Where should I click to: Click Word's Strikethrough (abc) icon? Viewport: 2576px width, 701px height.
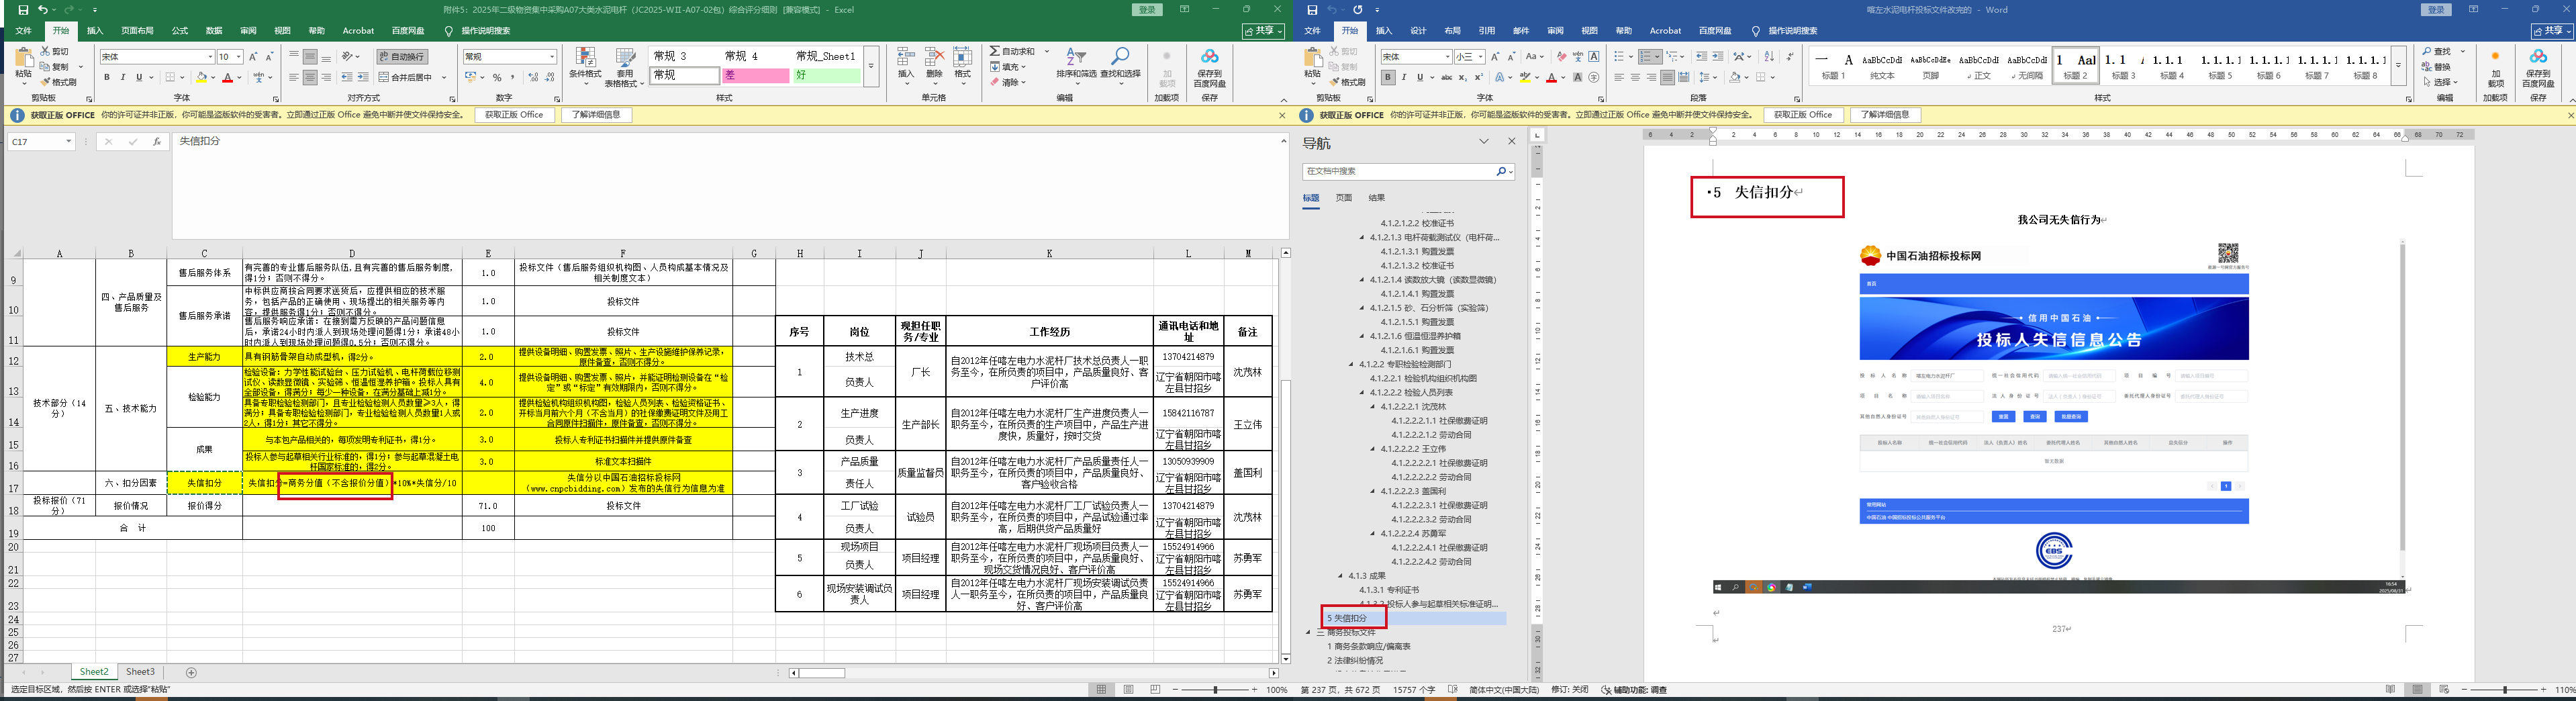(x=1446, y=77)
